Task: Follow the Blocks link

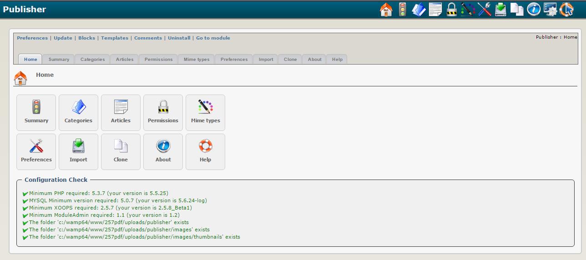Action: (86, 38)
